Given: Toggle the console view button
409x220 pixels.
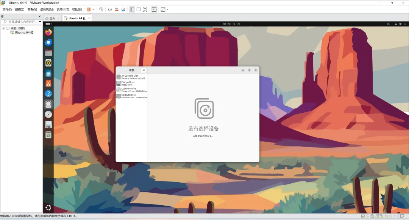Looking at the screenshot, I should tap(154, 9).
